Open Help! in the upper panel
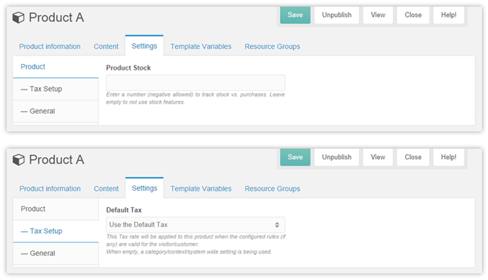This screenshot has height=280, width=488. 448,15
